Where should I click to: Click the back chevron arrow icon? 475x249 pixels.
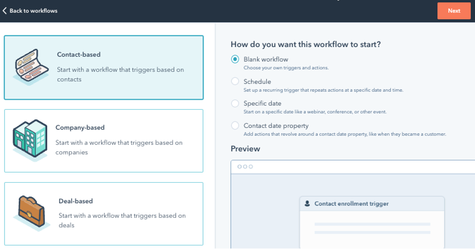pos(5,11)
